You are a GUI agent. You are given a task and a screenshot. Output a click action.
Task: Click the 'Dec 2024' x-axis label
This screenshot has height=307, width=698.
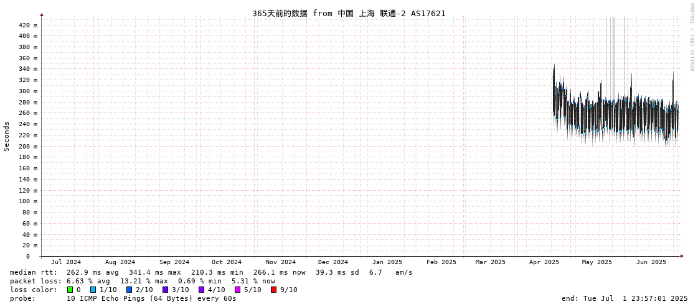click(333, 262)
